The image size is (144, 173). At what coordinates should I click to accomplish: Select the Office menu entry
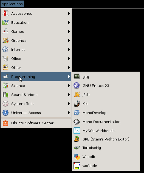tap(36, 58)
